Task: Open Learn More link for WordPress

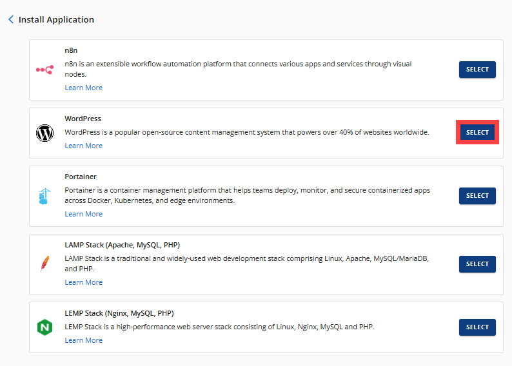Action: [x=84, y=146]
